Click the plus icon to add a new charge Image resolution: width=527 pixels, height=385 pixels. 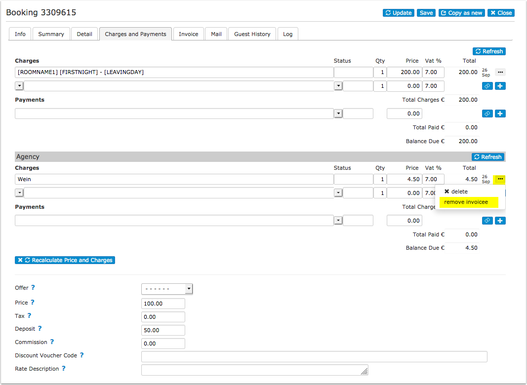[500, 86]
